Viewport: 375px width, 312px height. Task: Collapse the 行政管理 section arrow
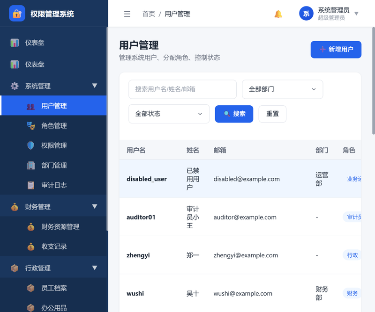click(95, 268)
